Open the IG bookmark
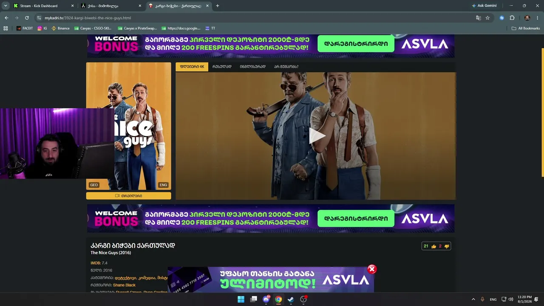This screenshot has width=544, height=306. tap(42, 28)
